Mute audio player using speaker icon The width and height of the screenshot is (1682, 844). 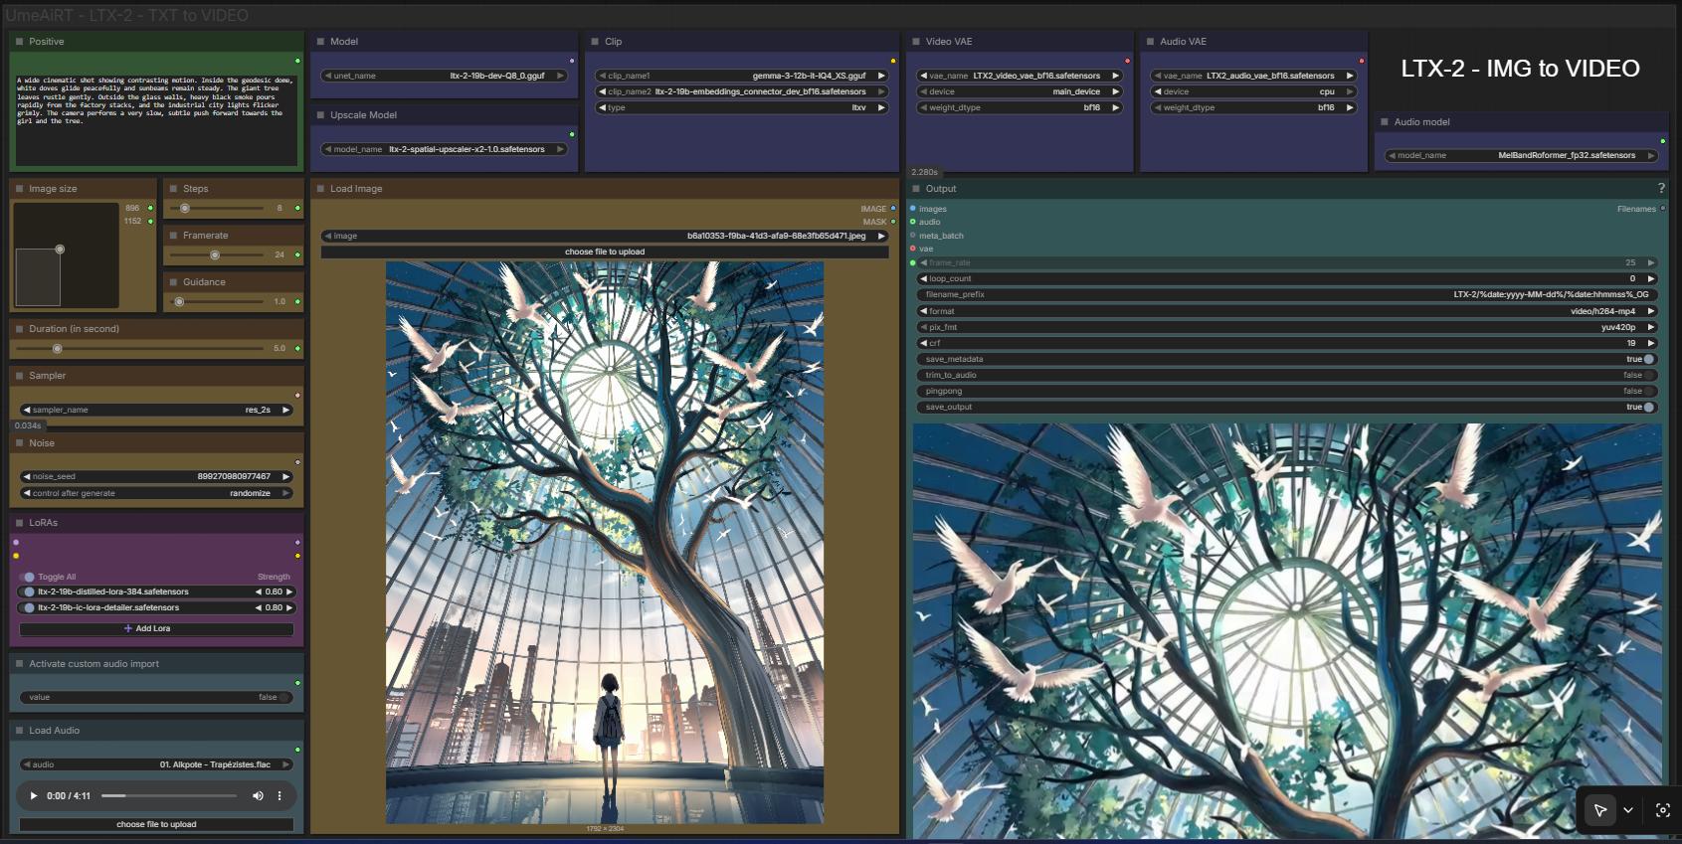click(258, 795)
